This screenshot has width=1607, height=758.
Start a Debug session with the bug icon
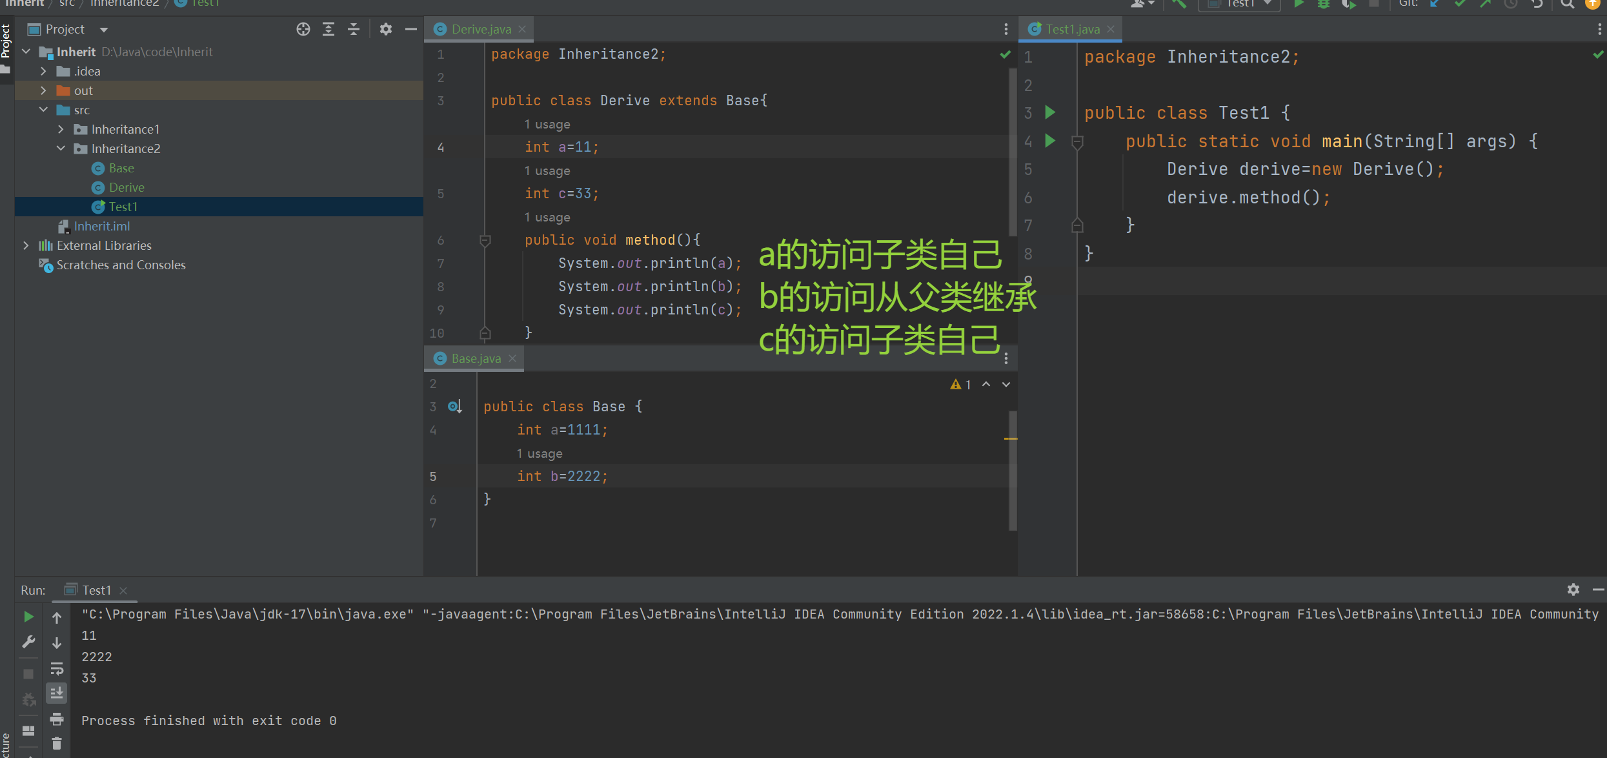click(x=1323, y=5)
